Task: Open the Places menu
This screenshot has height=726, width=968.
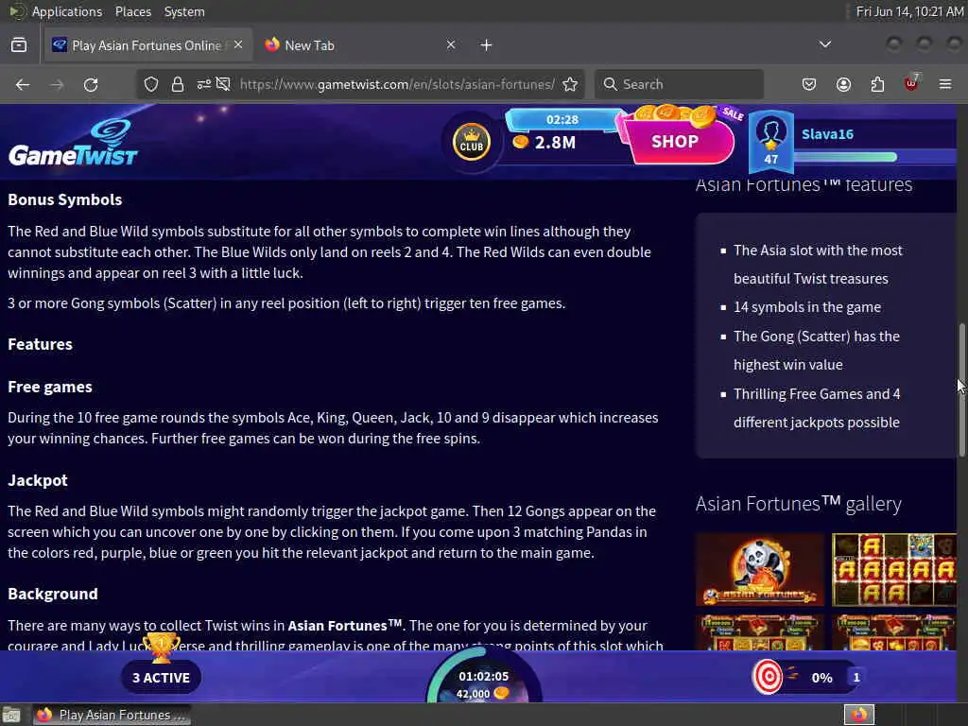Action: pos(132,11)
